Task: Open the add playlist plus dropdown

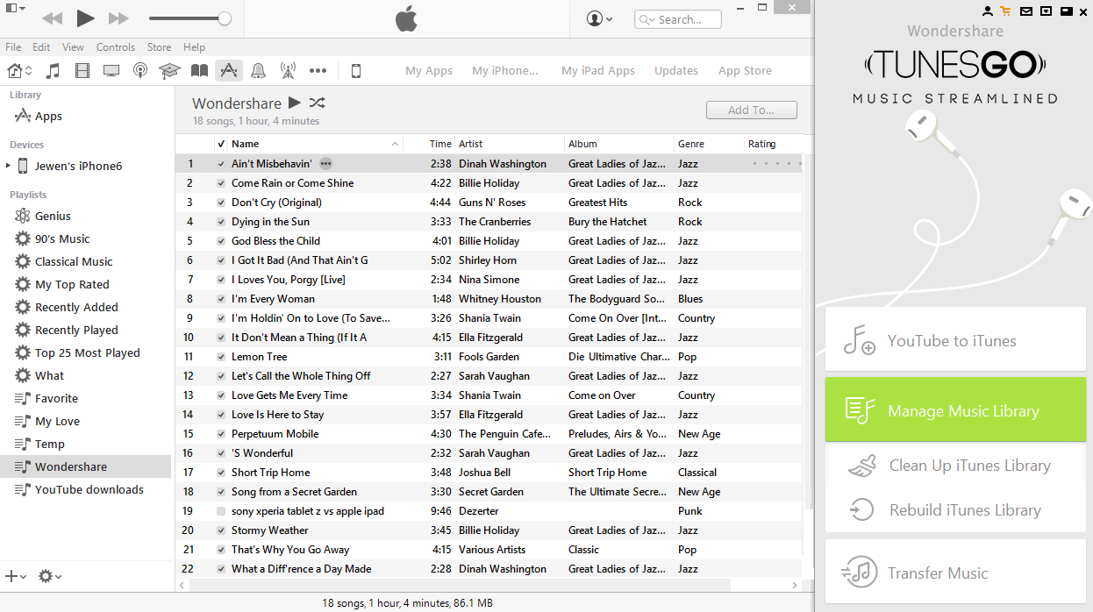Action: tap(16, 576)
